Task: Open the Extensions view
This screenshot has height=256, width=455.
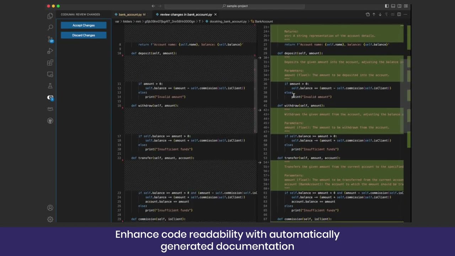Action: pyautogui.click(x=50, y=63)
